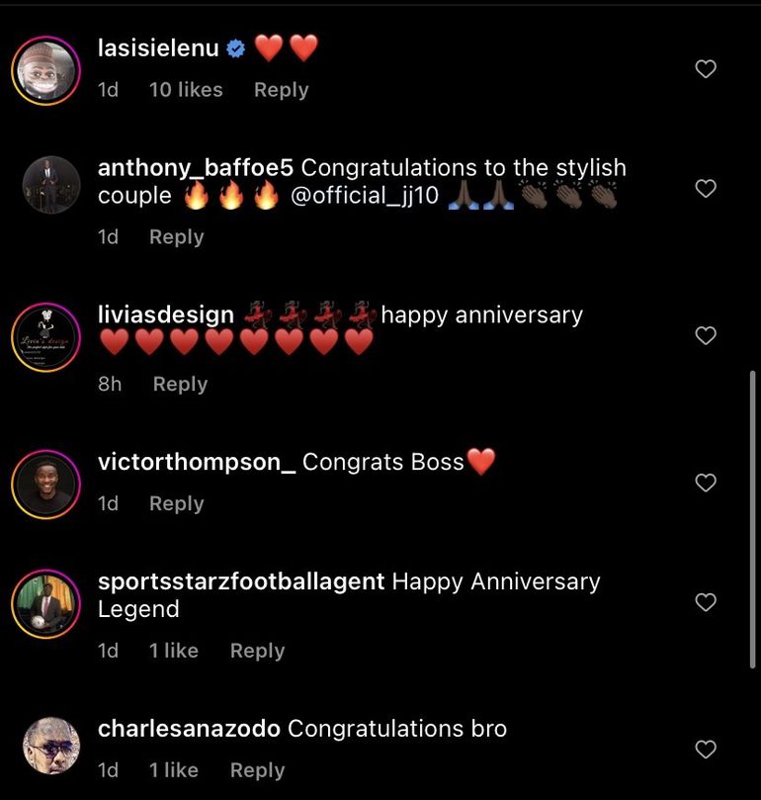Open anthony_baffoe5's avatar
Screen dimensions: 761x800
pyautogui.click(x=51, y=185)
